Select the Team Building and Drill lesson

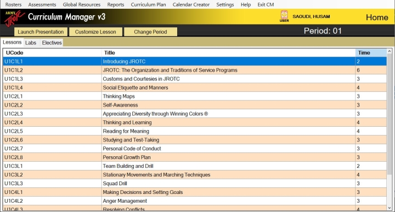(195, 166)
